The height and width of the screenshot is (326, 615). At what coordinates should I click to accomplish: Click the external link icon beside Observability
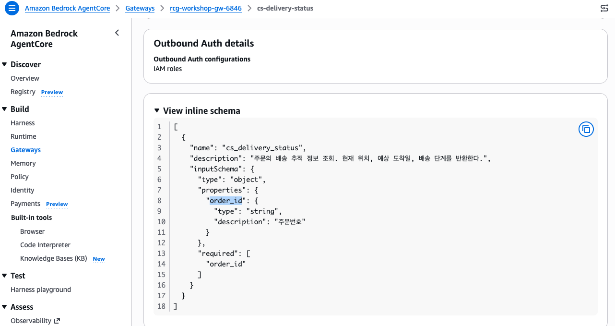(x=57, y=321)
